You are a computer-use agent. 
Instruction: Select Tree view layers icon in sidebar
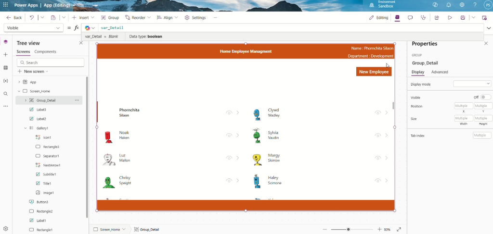pyautogui.click(x=5, y=42)
